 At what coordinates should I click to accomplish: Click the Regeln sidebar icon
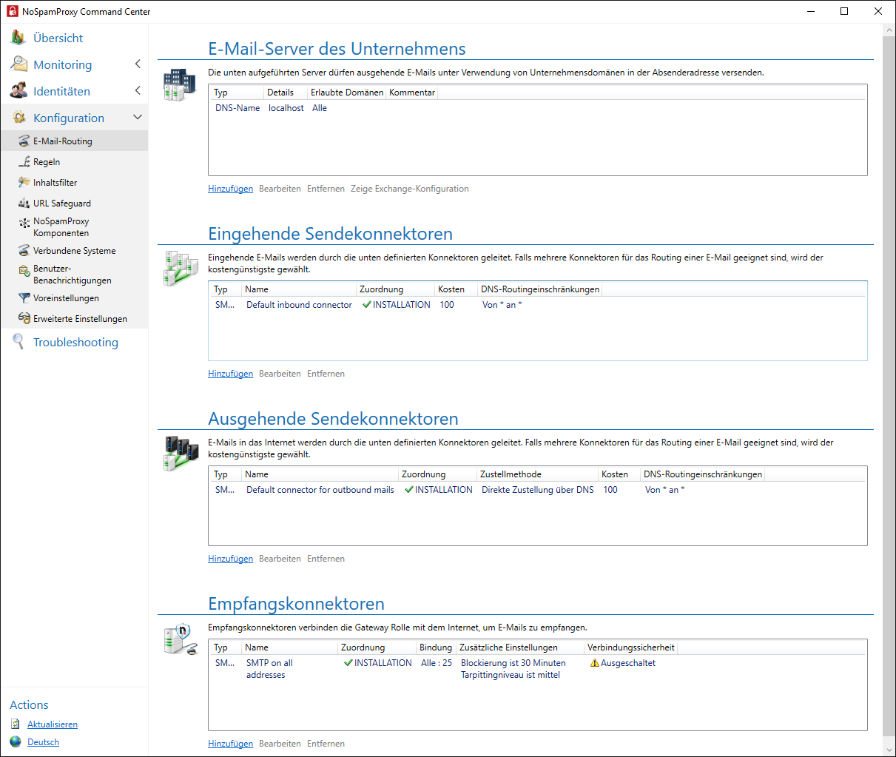point(24,162)
